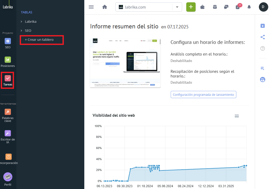This screenshot has width=269, height=189.
Task: Open the Tareas section
Action: click(8, 80)
